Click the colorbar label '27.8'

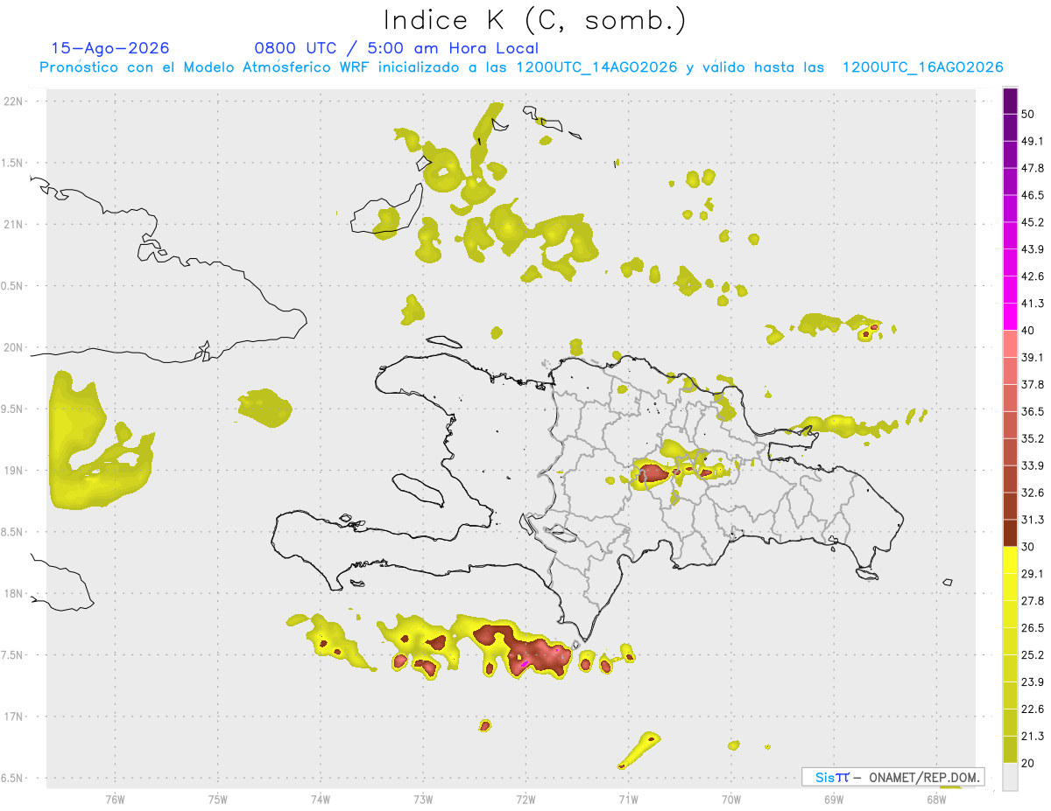click(x=1033, y=601)
